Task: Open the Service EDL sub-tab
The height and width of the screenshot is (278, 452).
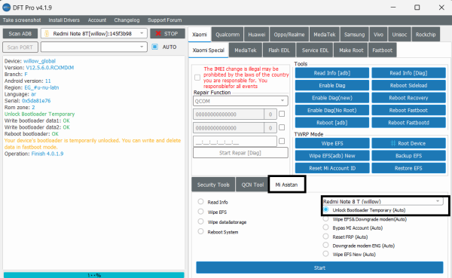Action: pos(315,50)
